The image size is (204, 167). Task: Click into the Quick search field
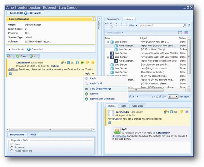coord(160,26)
